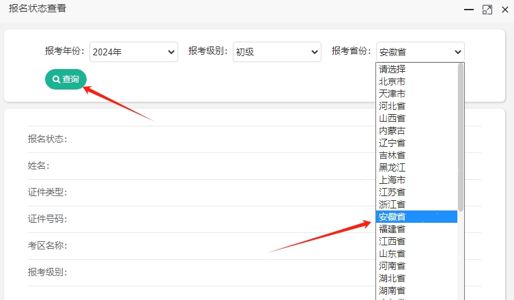Pick 天津市 in the dropdown list
This screenshot has width=514, height=300.
pyautogui.click(x=392, y=94)
